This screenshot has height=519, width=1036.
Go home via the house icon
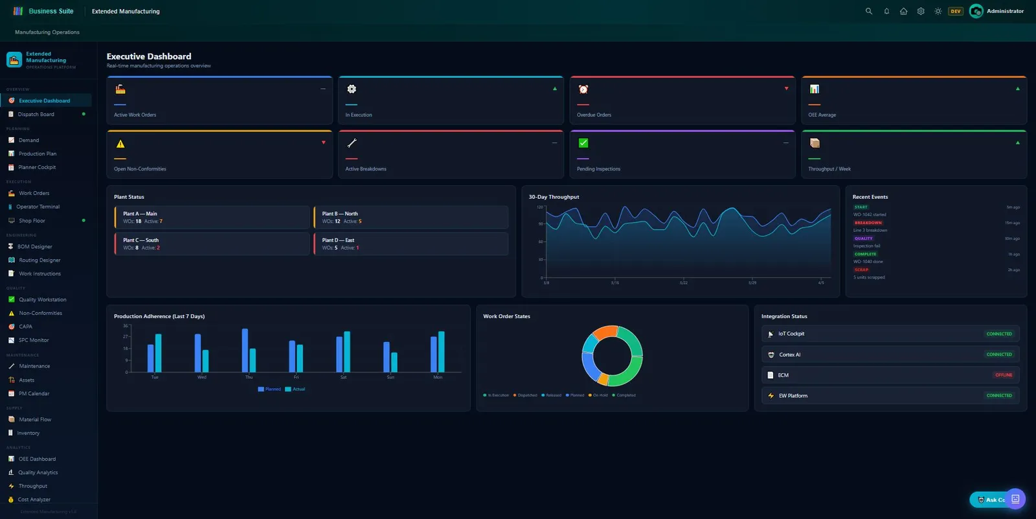point(903,11)
